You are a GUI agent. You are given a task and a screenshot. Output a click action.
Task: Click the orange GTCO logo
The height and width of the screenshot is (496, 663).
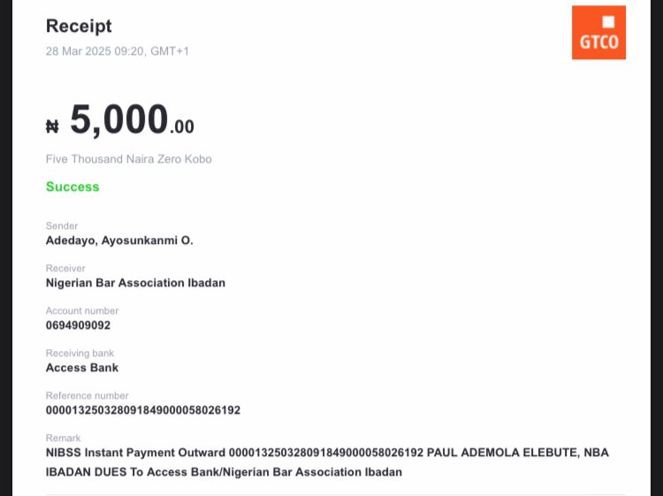click(598, 33)
